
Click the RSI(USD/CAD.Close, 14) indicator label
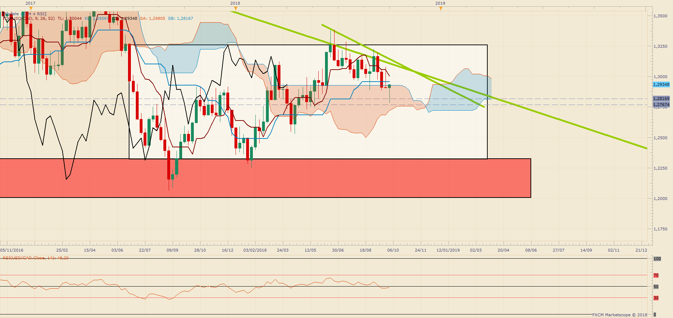click(36, 258)
